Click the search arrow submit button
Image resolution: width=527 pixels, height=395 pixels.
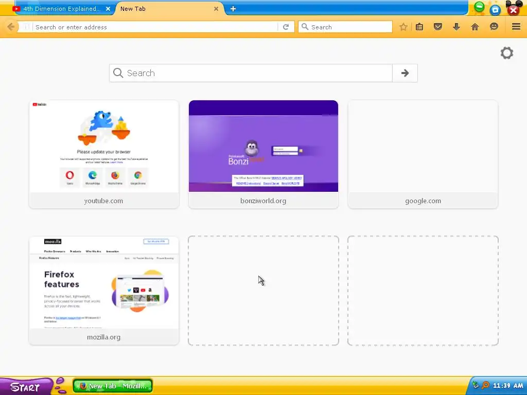pyautogui.click(x=405, y=73)
